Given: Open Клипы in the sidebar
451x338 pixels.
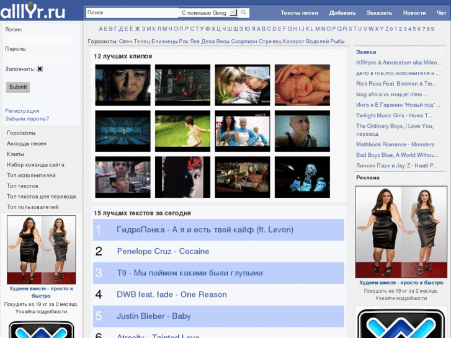Looking at the screenshot, I should 16,154.
